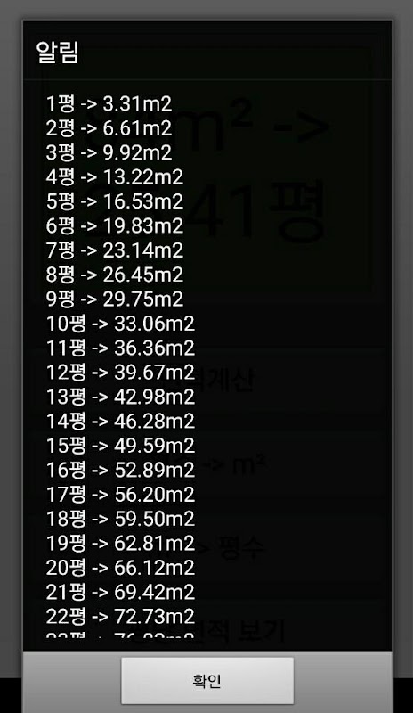This screenshot has width=413, height=713.
Task: Choose the 6평 -> 19.83m2 line
Action: click(115, 226)
